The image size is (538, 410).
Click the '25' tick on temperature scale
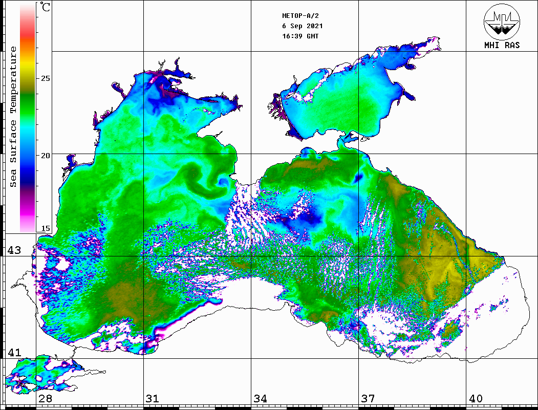pyautogui.click(x=45, y=78)
